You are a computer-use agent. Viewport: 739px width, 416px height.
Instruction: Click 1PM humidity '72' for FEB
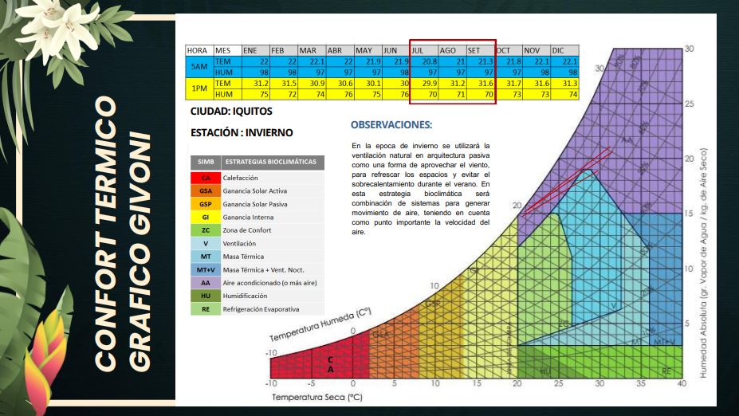click(284, 94)
